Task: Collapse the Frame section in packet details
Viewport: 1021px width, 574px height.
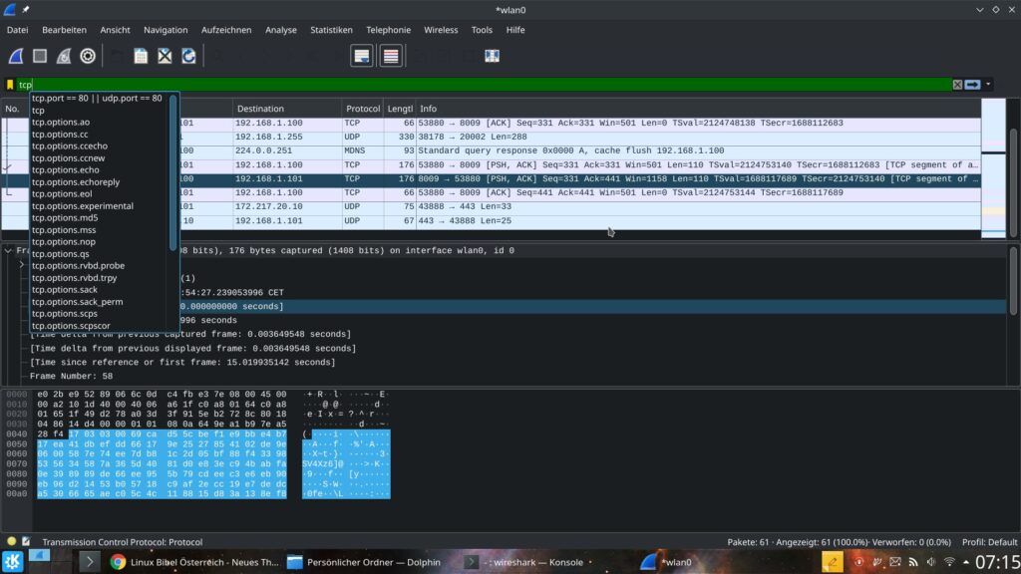Action: coord(8,250)
